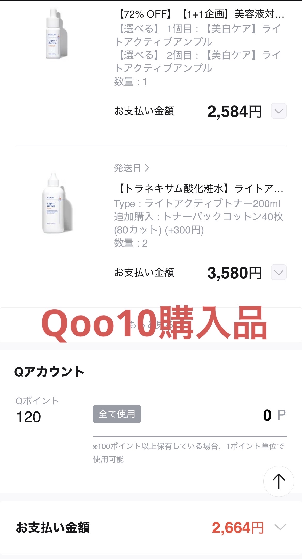Tap the red 2,664円 total amount
This screenshot has height=559, width=302.
(x=237, y=528)
